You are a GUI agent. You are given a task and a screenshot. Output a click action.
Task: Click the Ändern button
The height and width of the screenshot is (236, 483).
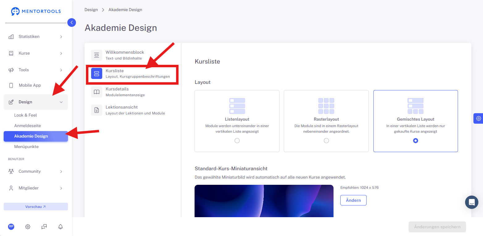(353, 200)
